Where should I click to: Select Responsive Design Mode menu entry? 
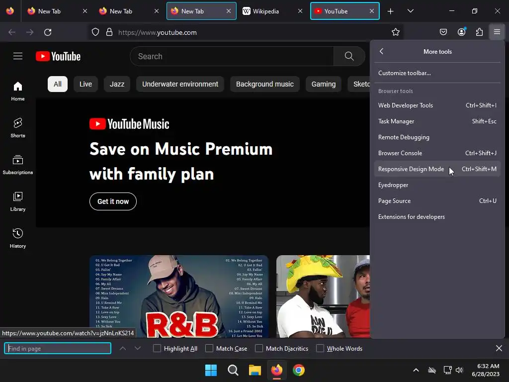(x=437, y=169)
